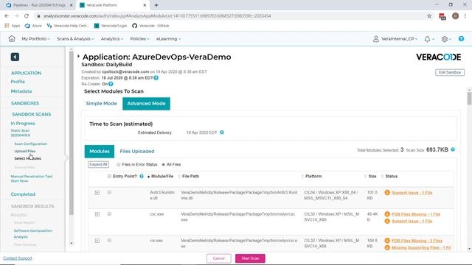This screenshot has width=472, height=265.
Task: Open the help question mark icon
Action: (461, 39)
